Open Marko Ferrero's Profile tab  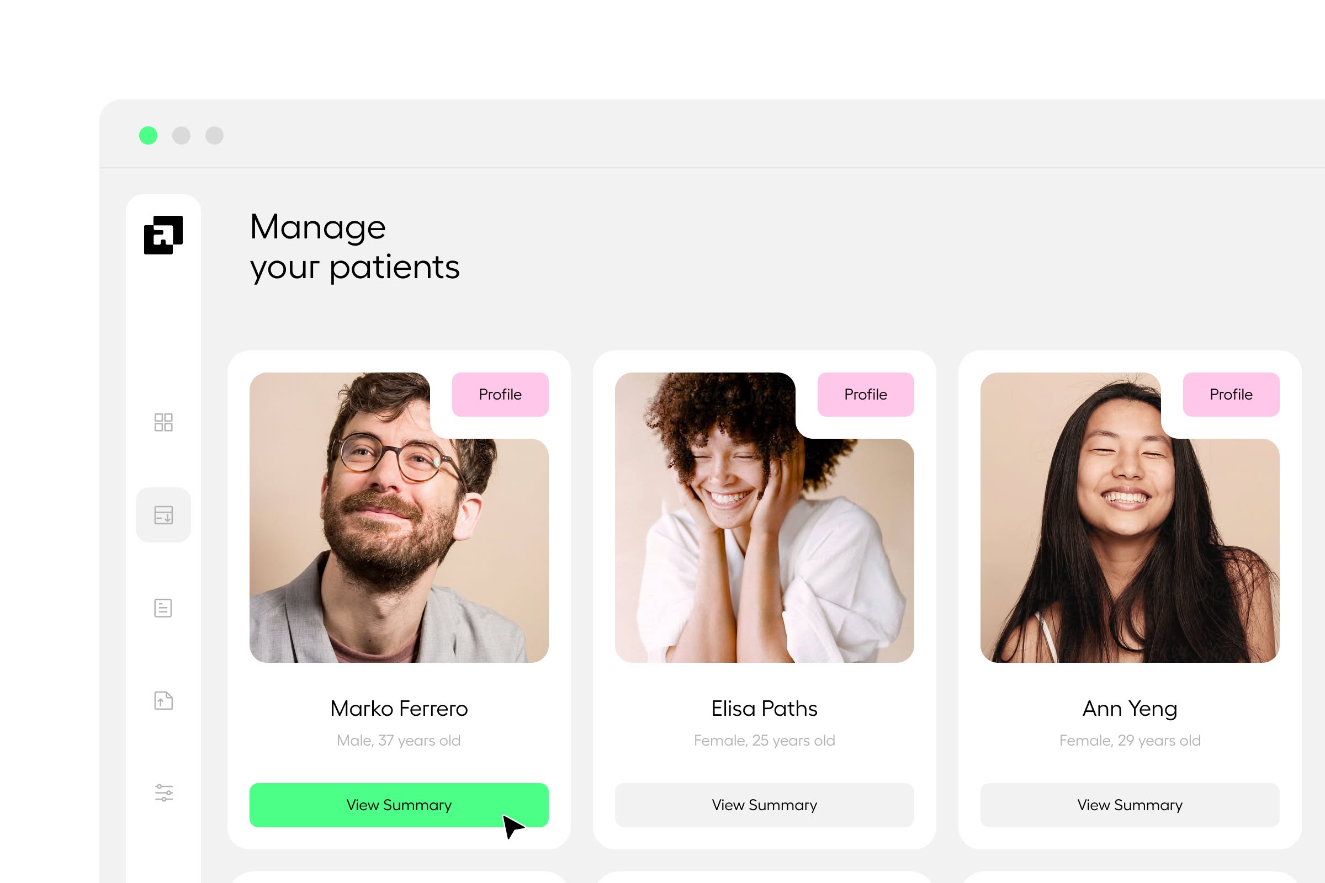(500, 394)
